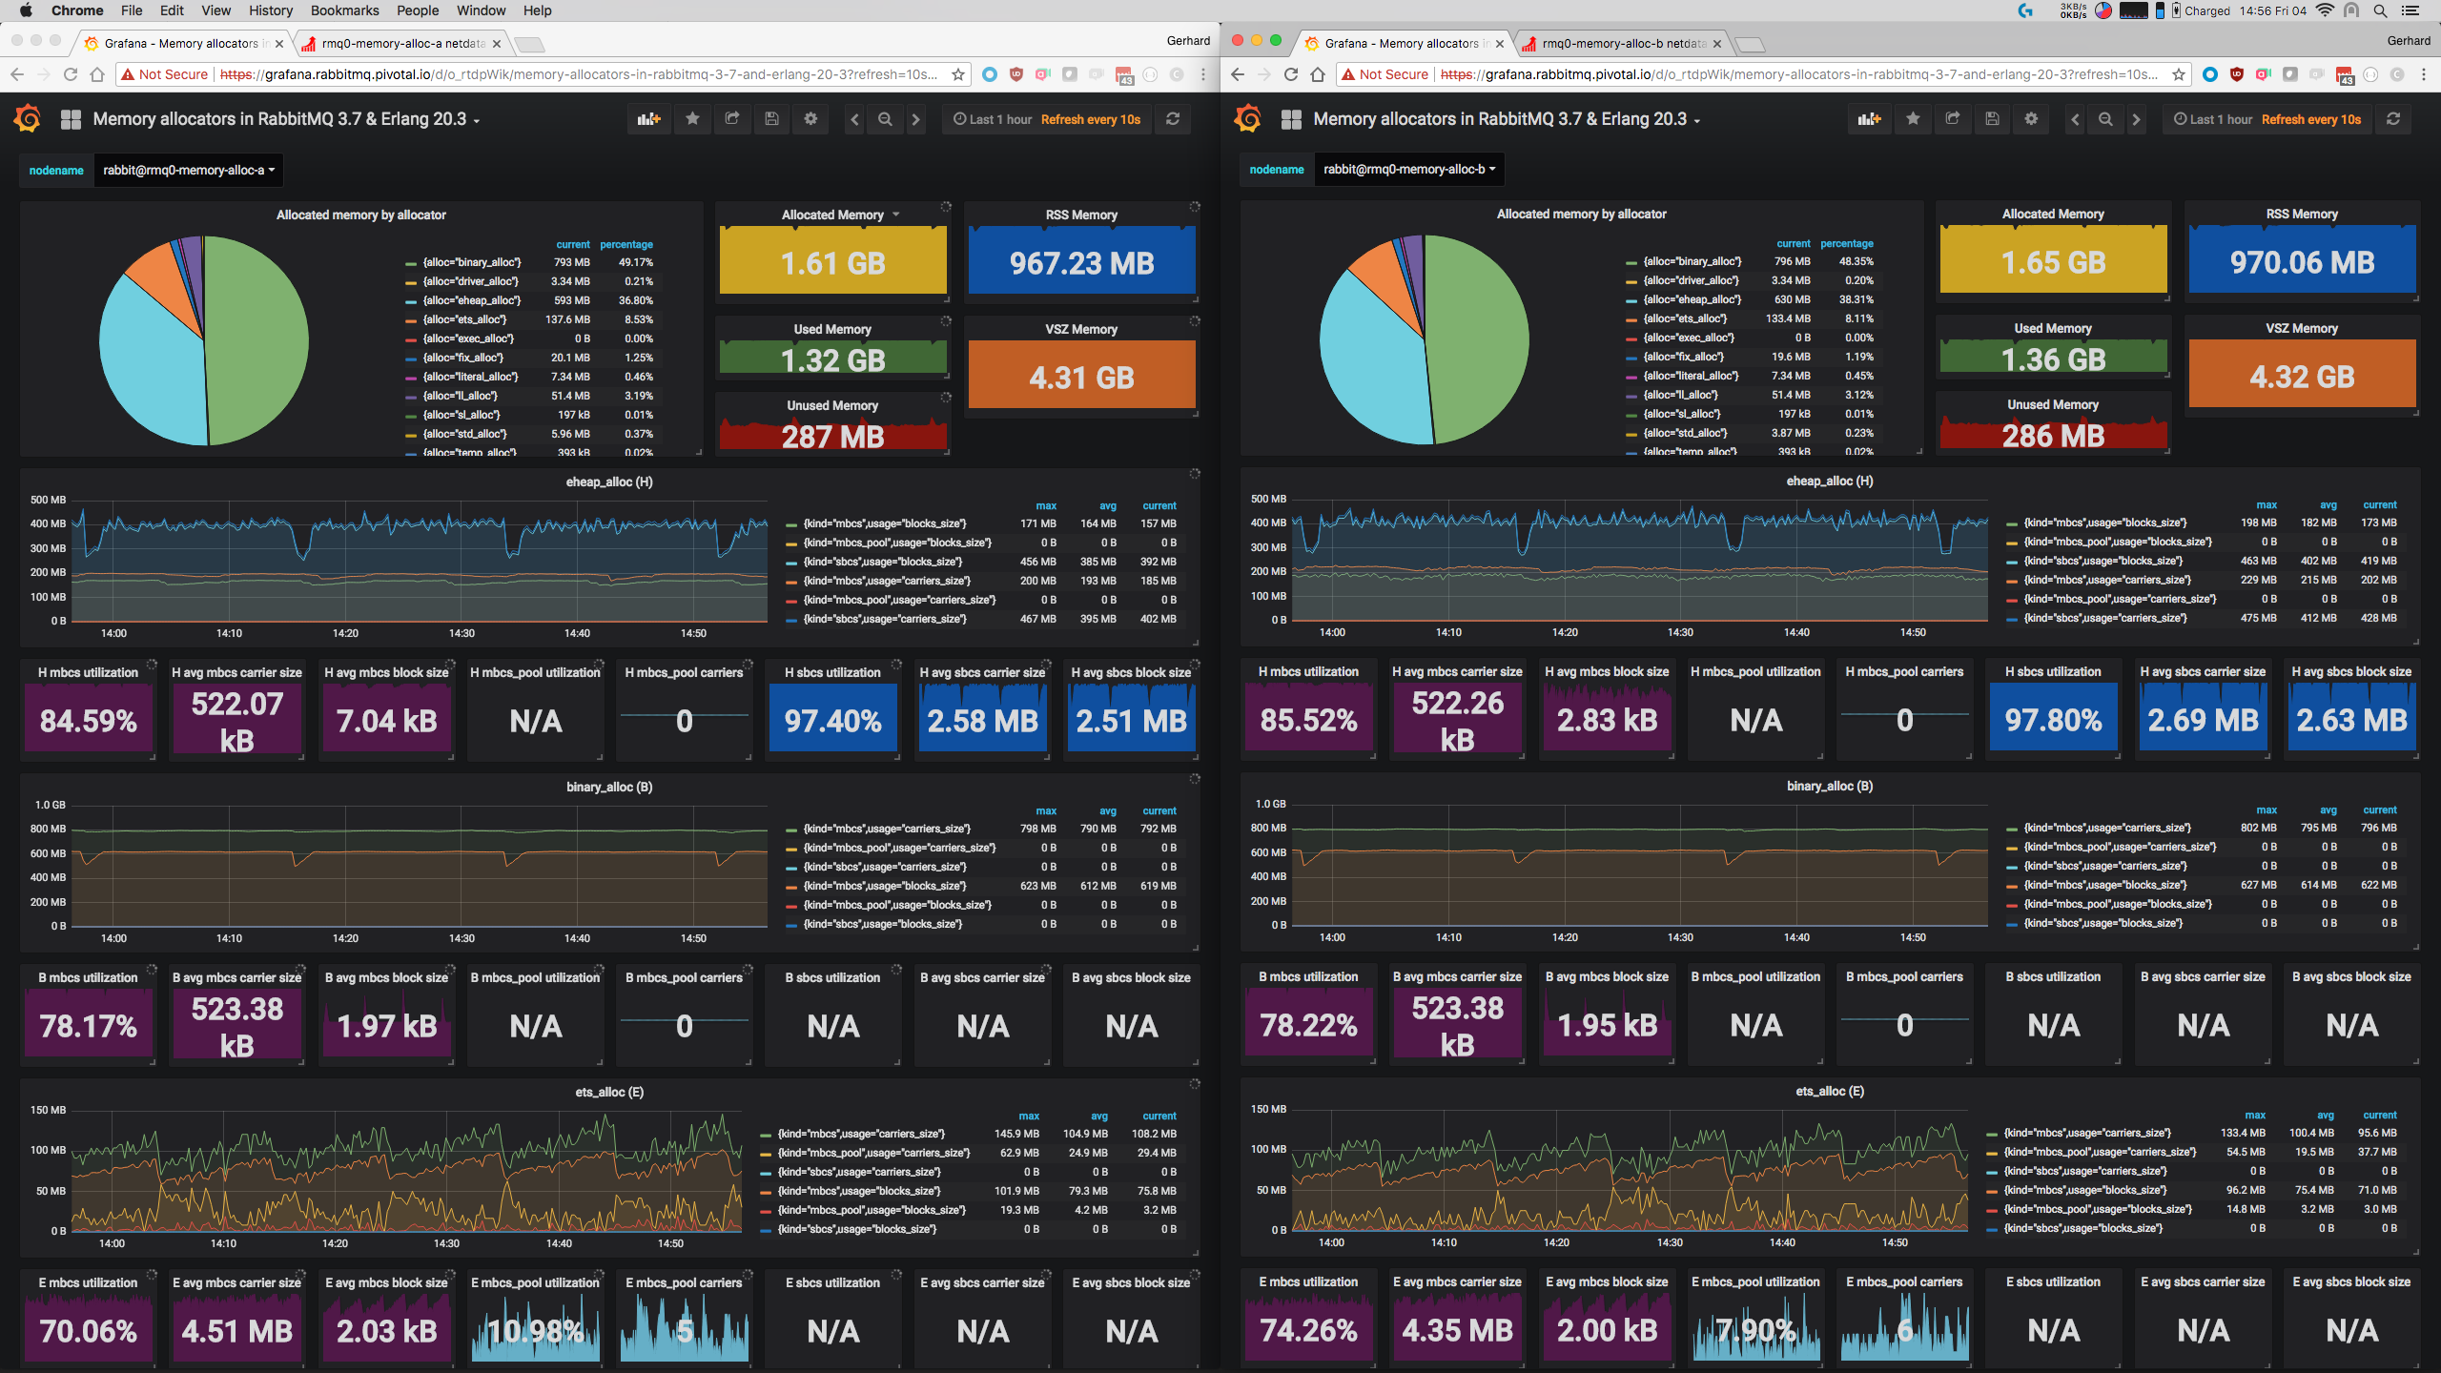
Task: Shift time range back in left dashboard
Action: click(854, 119)
